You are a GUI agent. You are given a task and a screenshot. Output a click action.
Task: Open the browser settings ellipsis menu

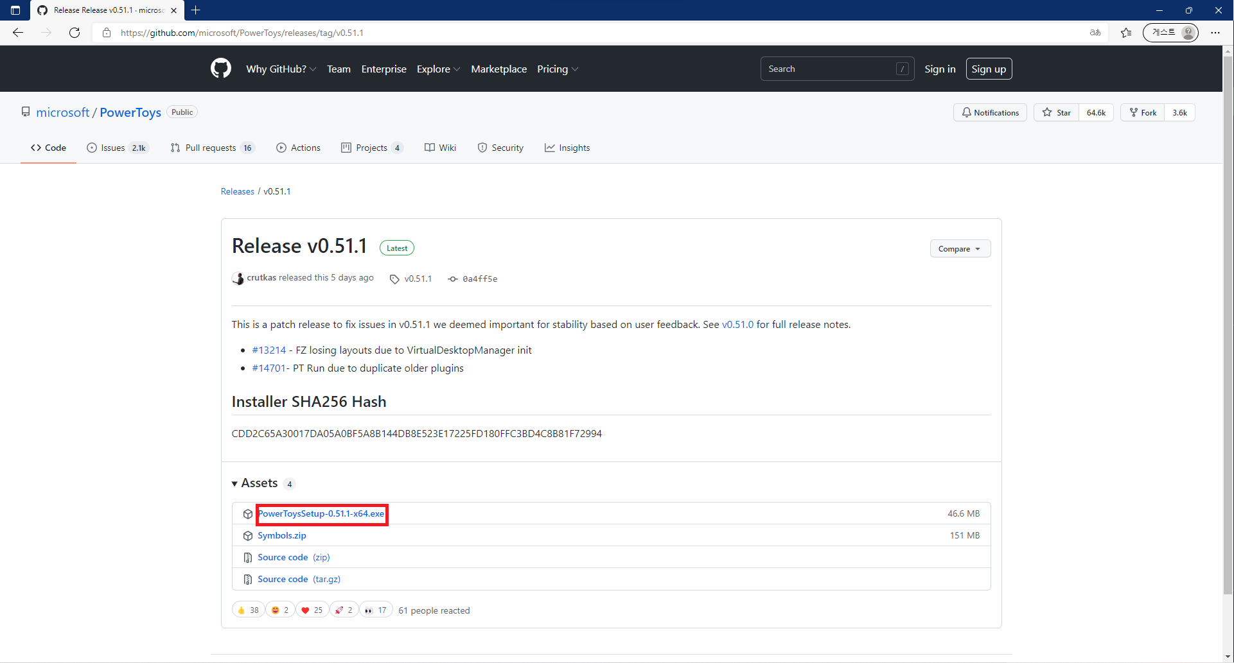pos(1215,33)
